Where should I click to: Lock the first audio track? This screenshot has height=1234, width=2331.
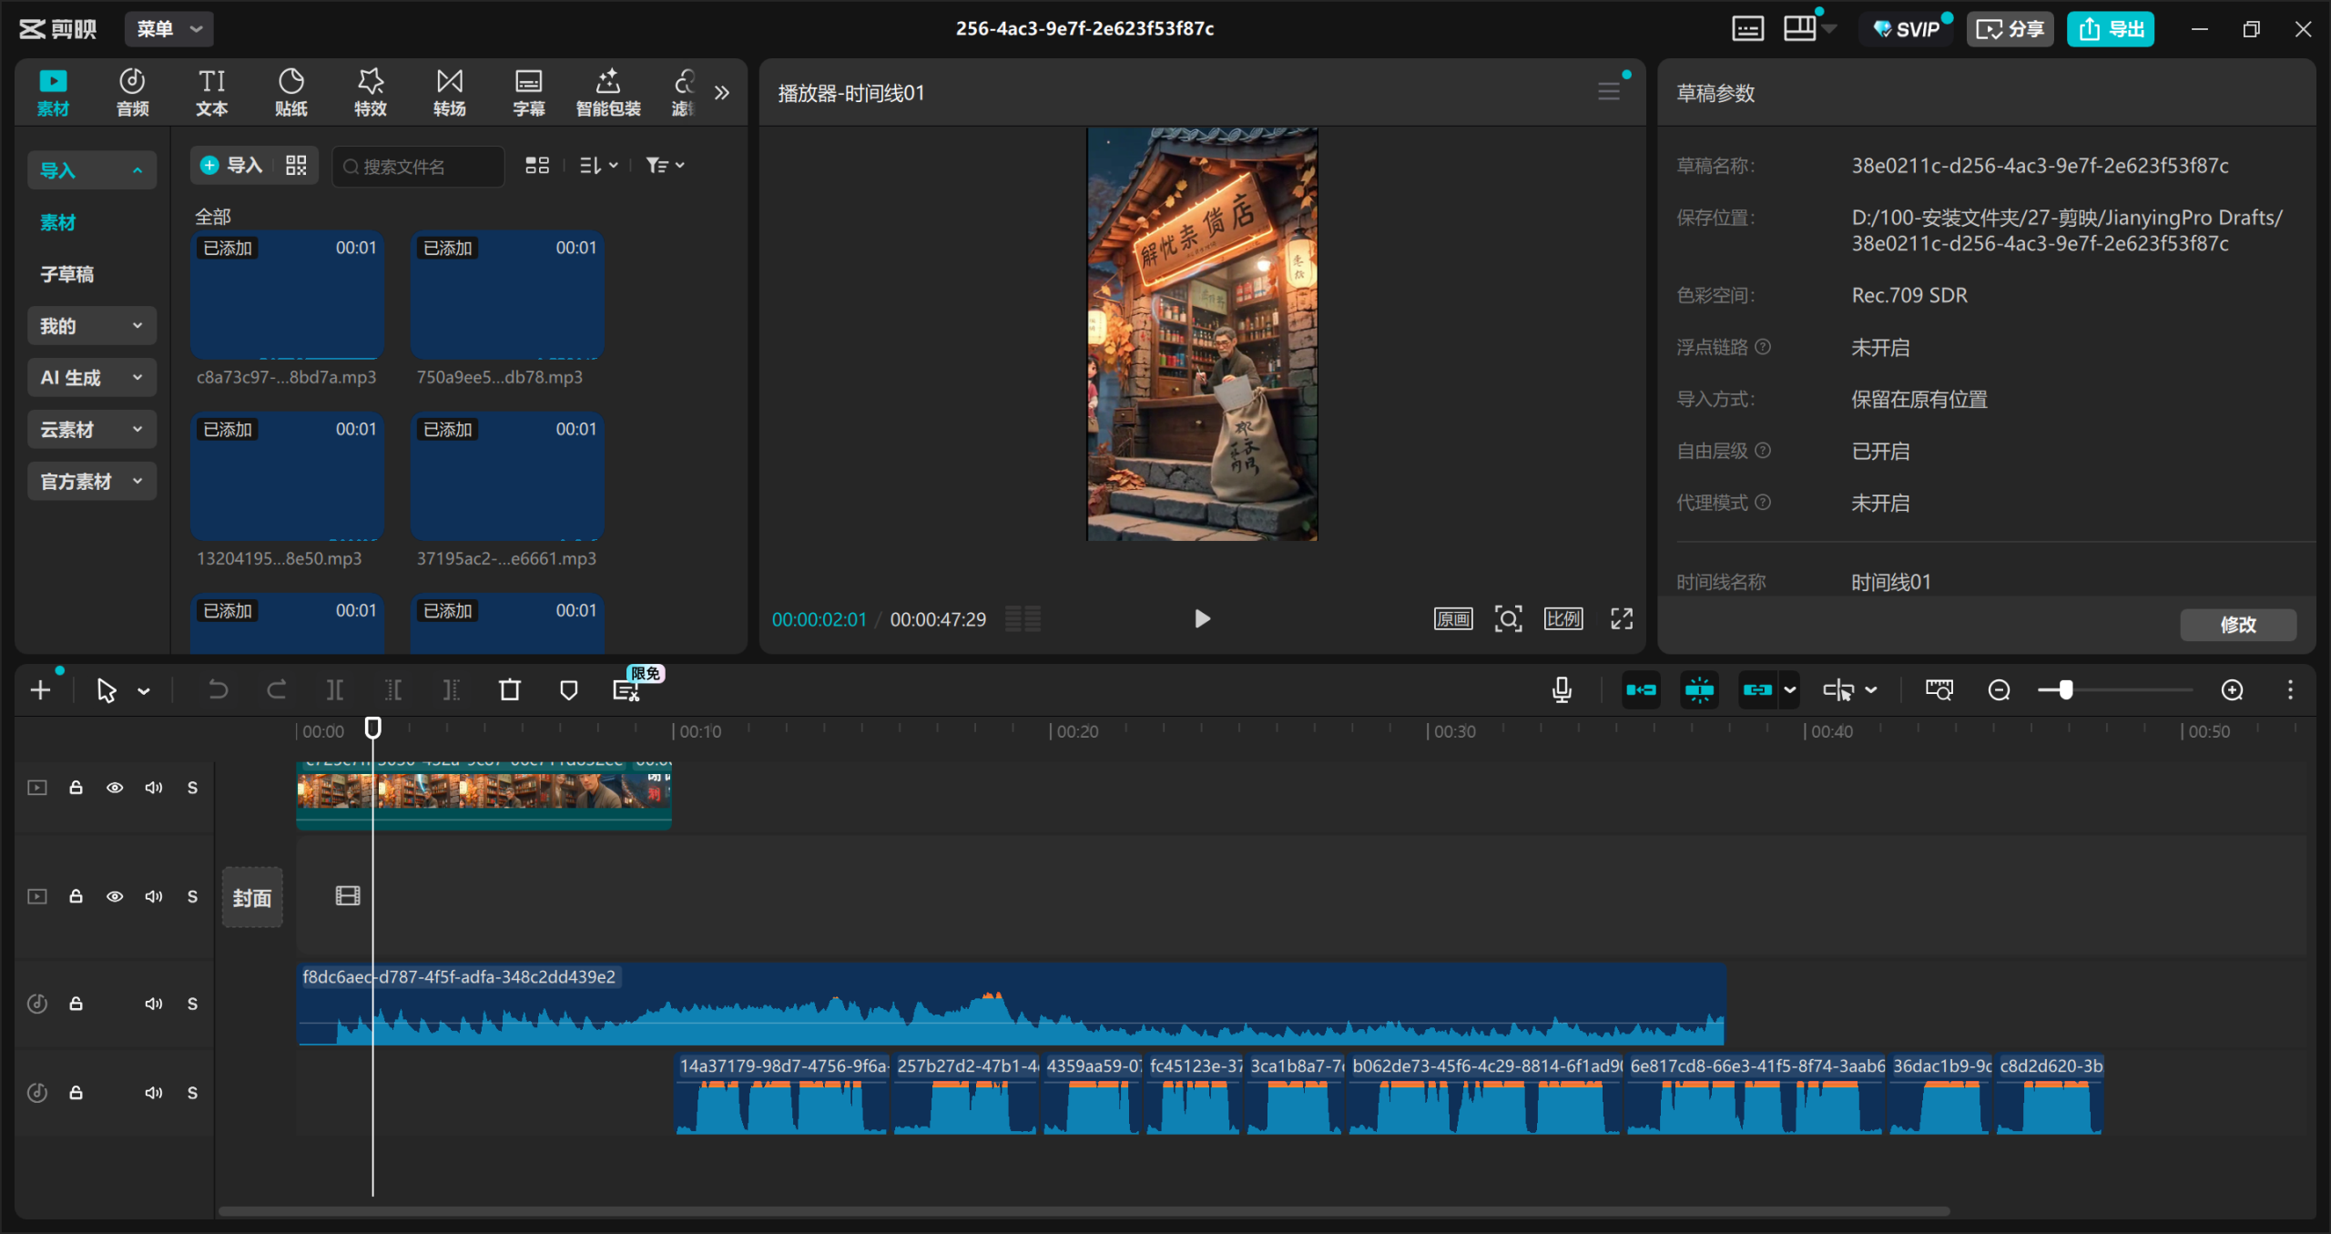[76, 1004]
